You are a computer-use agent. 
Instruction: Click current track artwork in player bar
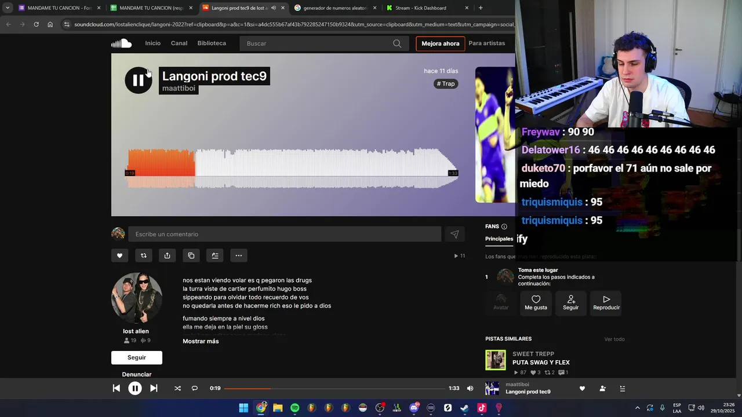(x=492, y=389)
